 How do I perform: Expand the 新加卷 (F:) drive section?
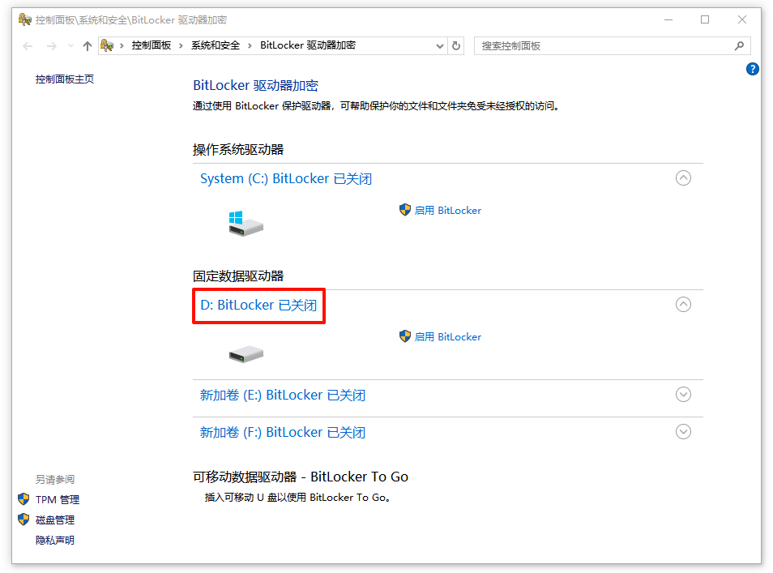[x=683, y=432]
